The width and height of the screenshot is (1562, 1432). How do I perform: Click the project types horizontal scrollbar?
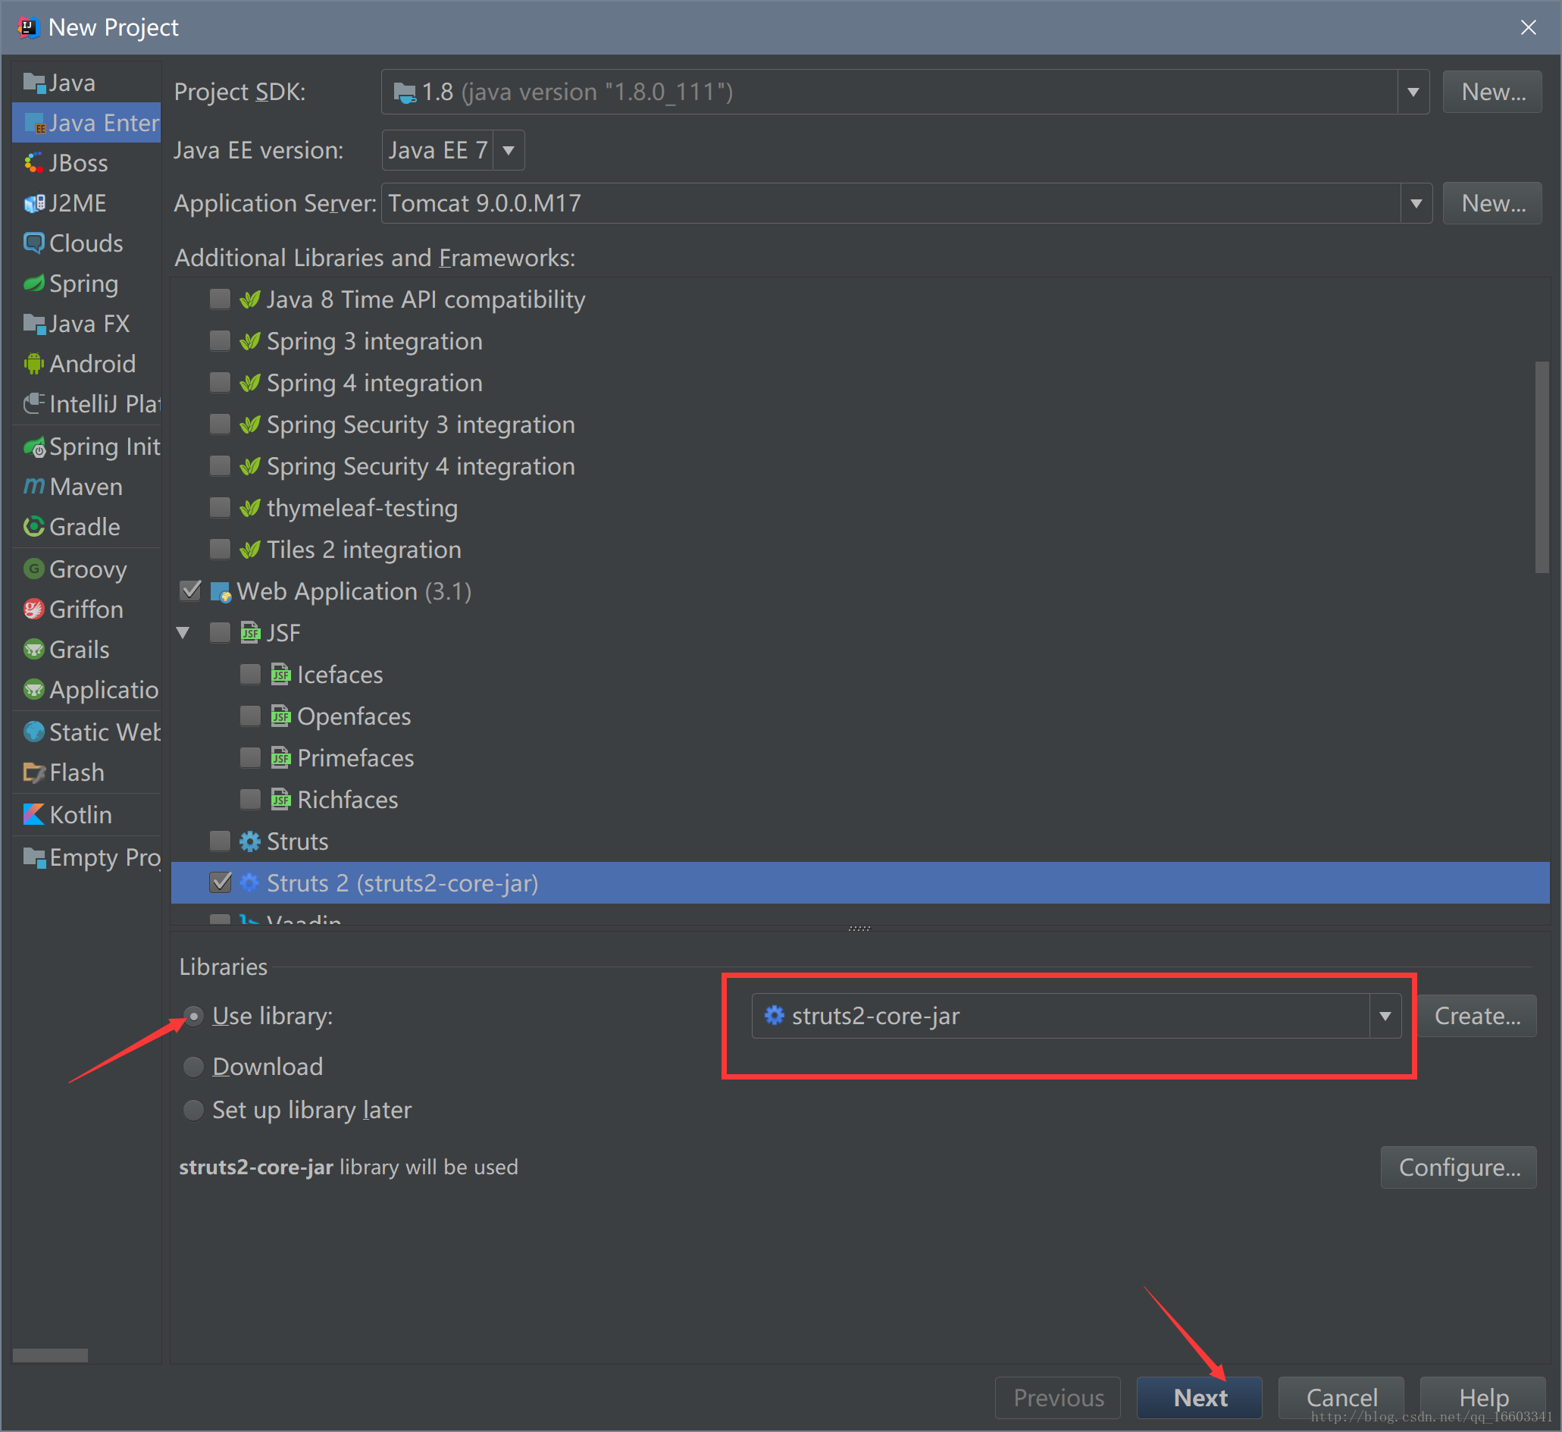point(50,1355)
